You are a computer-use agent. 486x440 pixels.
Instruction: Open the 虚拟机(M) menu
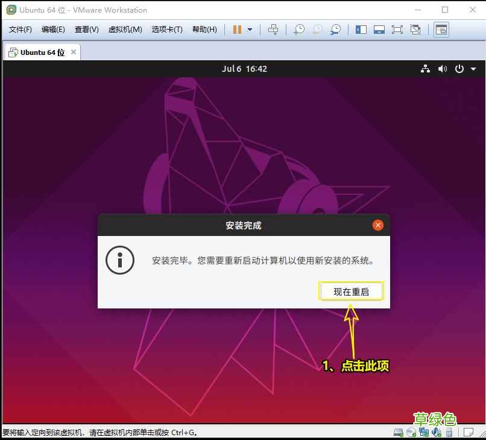point(125,30)
